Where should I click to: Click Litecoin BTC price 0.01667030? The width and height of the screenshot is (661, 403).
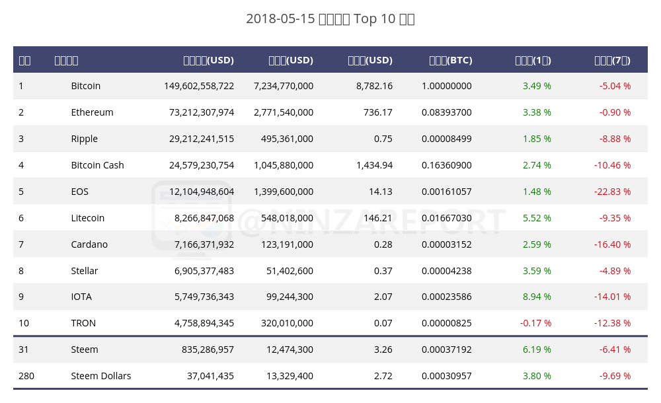coord(447,219)
